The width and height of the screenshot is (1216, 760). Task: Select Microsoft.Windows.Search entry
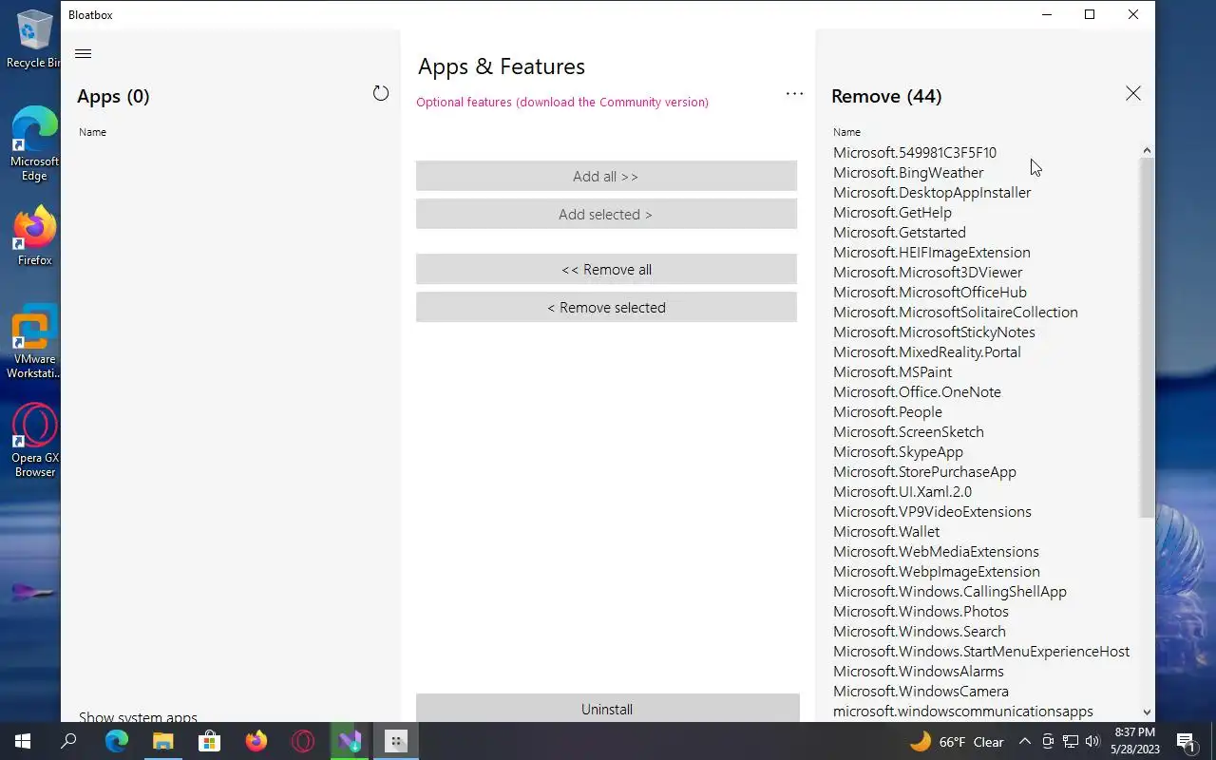point(920,631)
